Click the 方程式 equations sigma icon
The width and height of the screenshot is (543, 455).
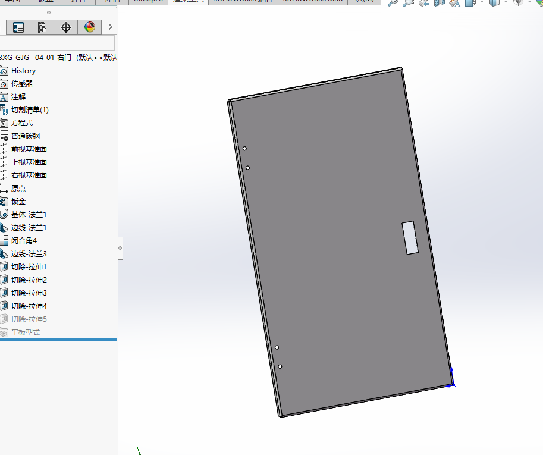[x=5, y=123]
